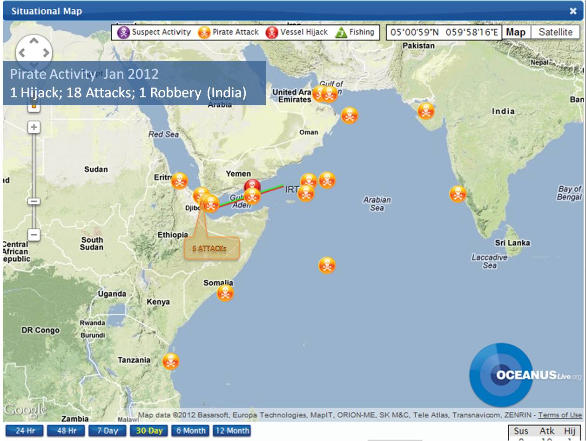The image size is (586, 441).
Task: Select pirate attack marker in Gulf of Aden below hijack
Action: click(x=252, y=197)
